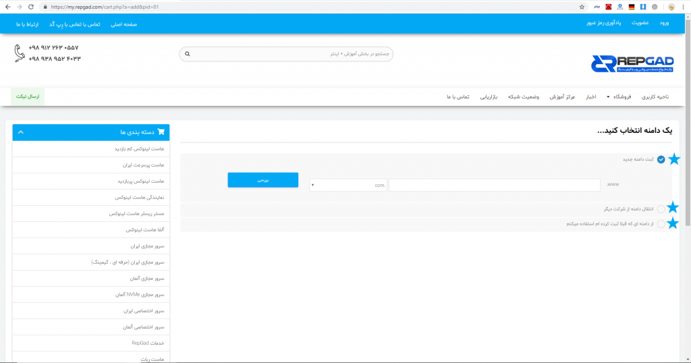Click the blue star beside the existing-domain option
Image resolution: width=691 pixels, height=363 pixels.
point(673,223)
